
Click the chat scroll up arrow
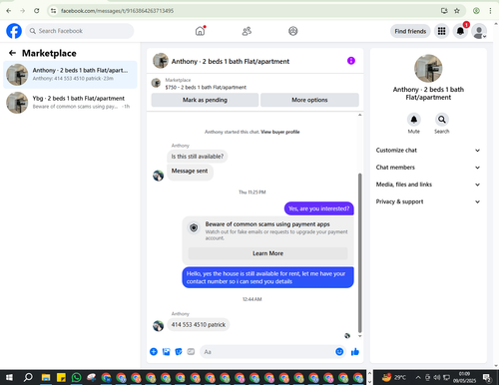point(359,115)
